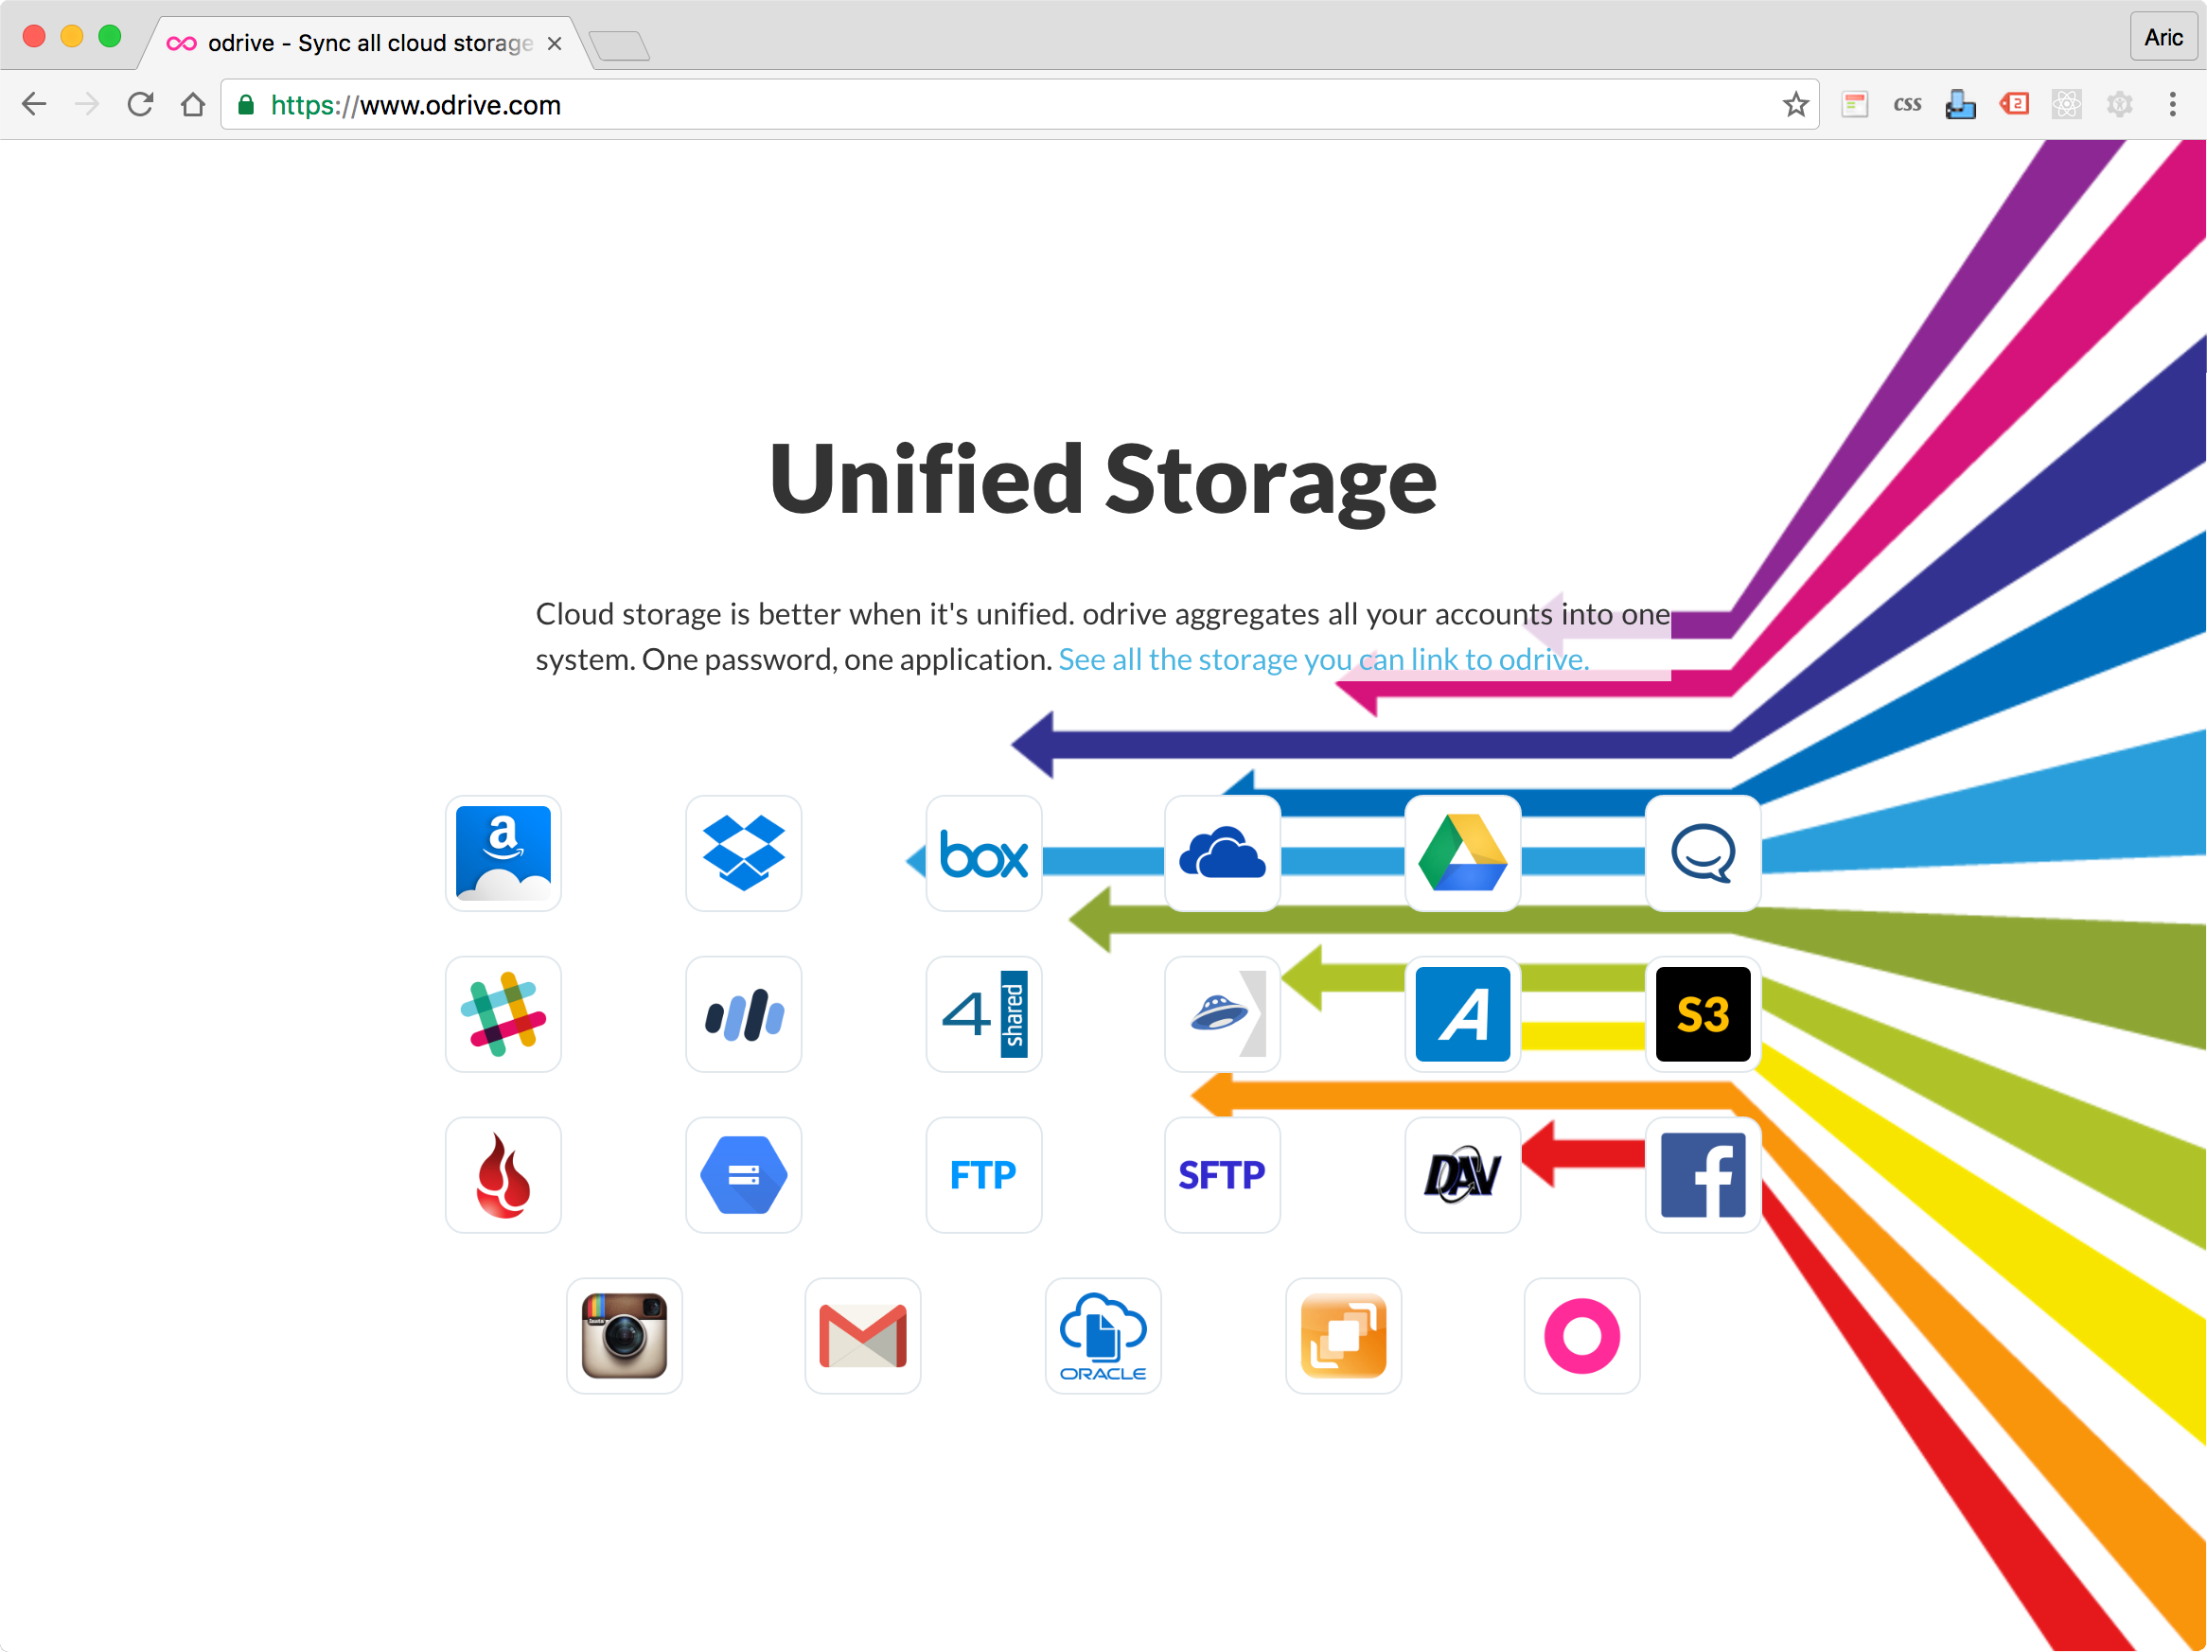Choose the Google Drive icon
The height and width of the screenshot is (1652, 2207).
click(1463, 852)
